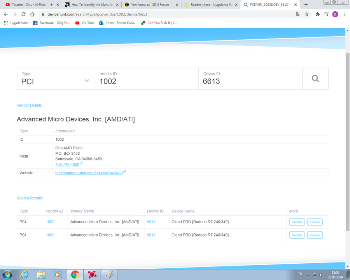The image size is (350, 280).
Task: Click Vendor button in first result row
Action: point(297,222)
